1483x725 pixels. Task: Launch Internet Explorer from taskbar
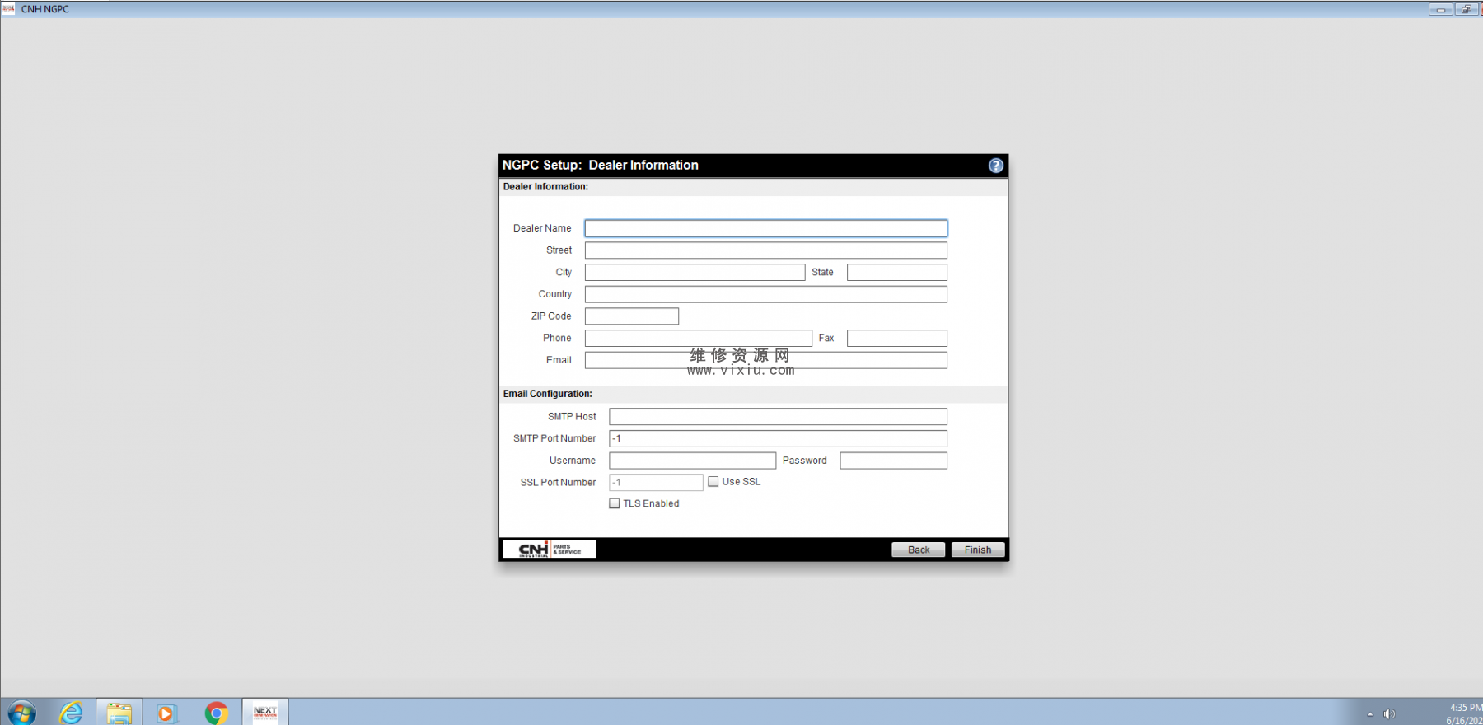coord(72,713)
